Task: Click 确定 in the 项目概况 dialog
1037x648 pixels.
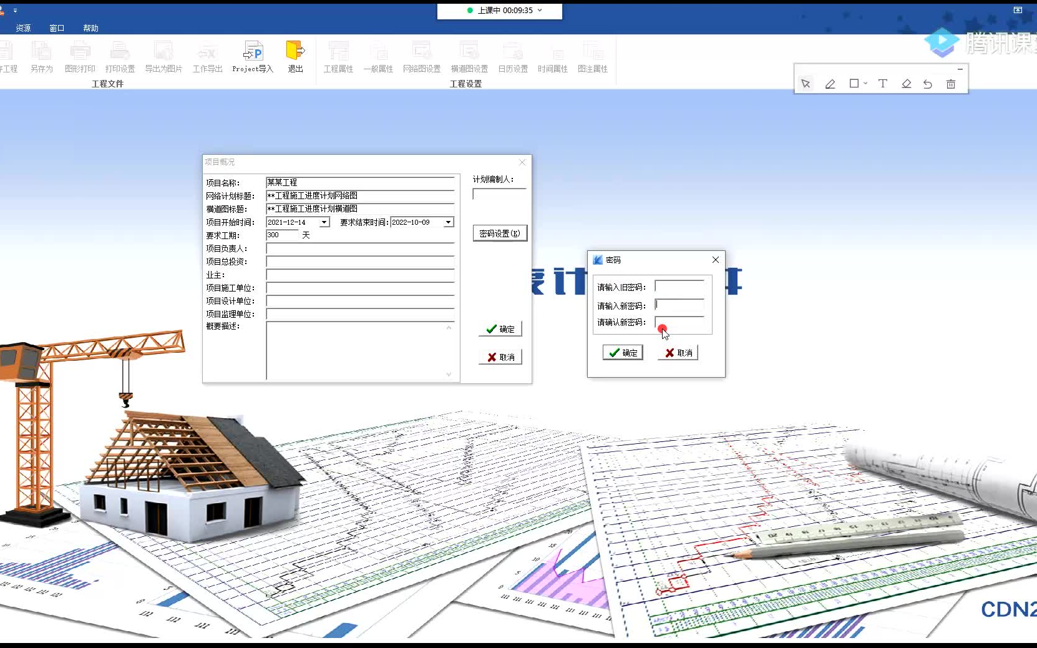Action: [x=500, y=329]
